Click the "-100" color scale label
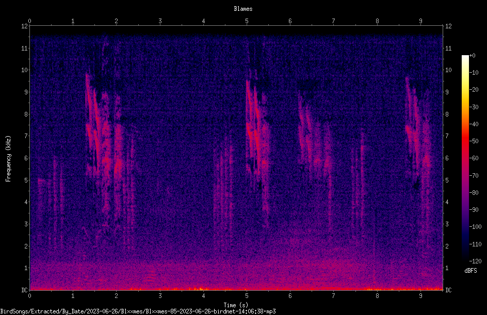487x315 pixels. point(475,227)
